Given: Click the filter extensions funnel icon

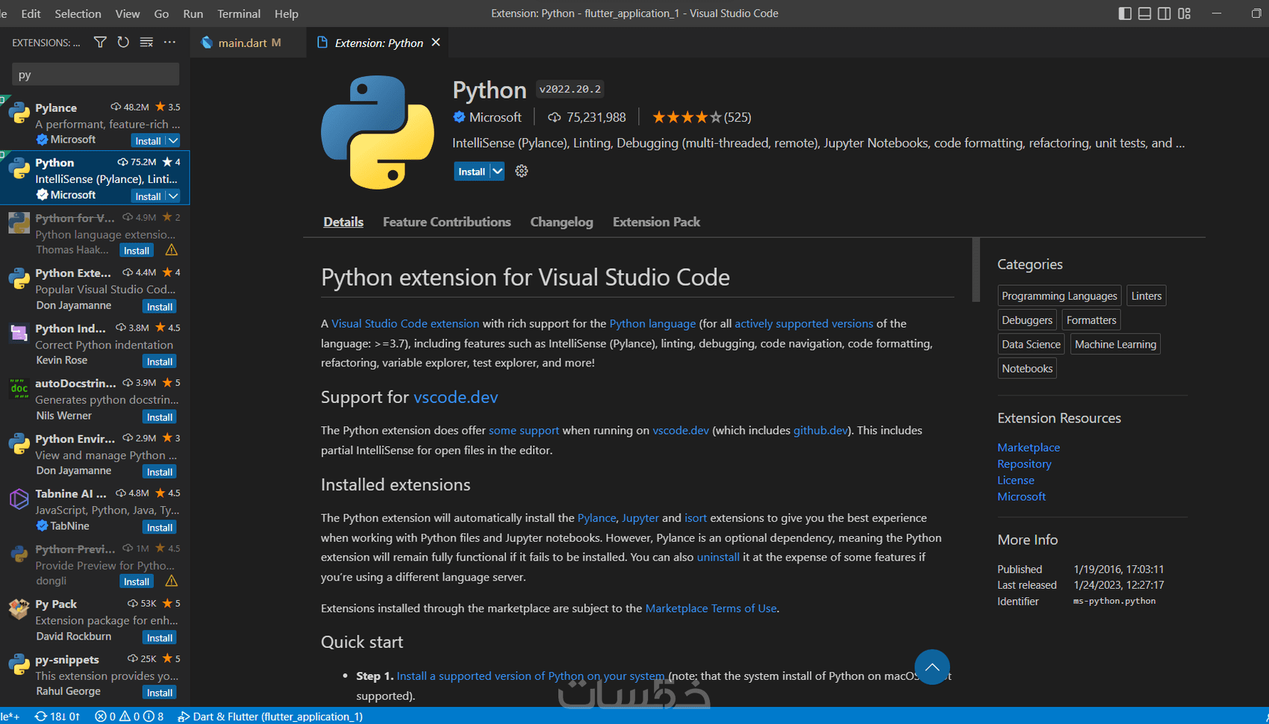Looking at the screenshot, I should pyautogui.click(x=100, y=43).
